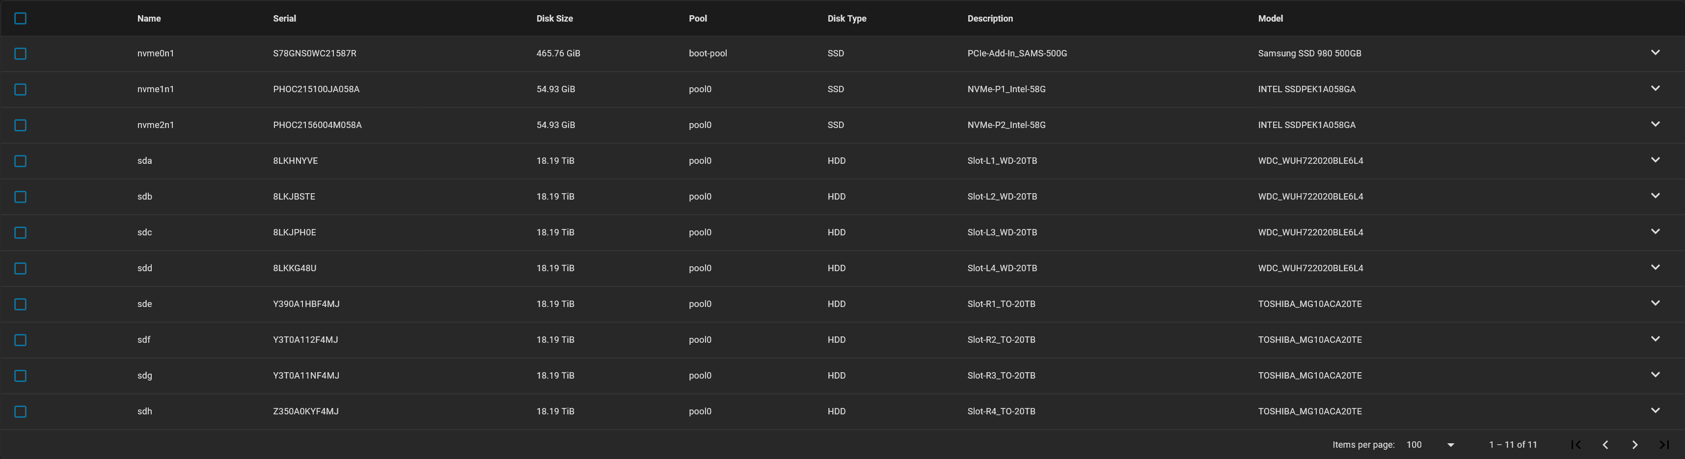The width and height of the screenshot is (1685, 459).
Task: Click the Serial column header
Action: click(x=285, y=18)
